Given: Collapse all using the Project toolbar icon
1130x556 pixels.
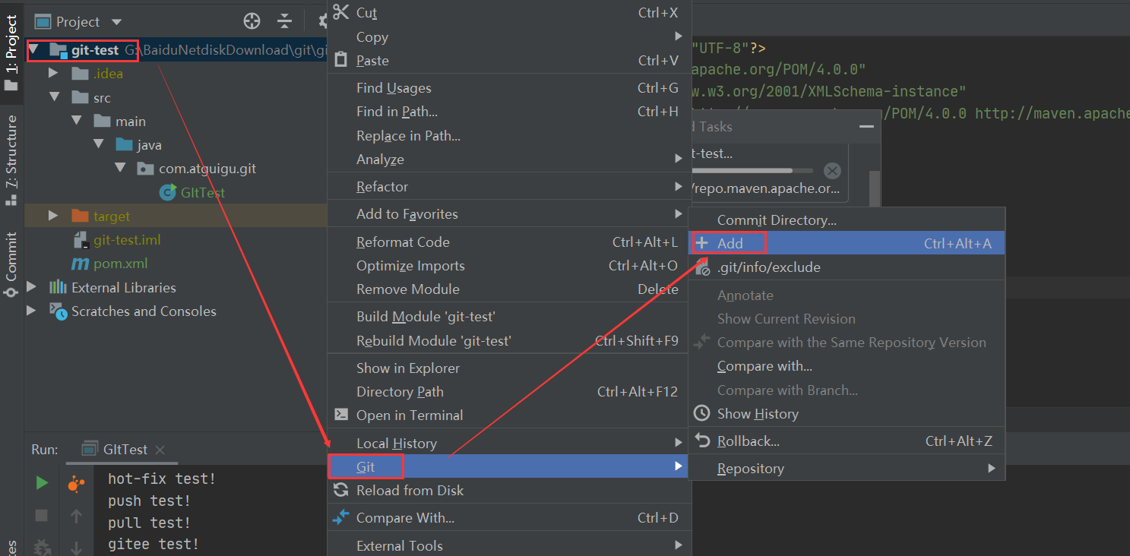Looking at the screenshot, I should coord(284,21).
